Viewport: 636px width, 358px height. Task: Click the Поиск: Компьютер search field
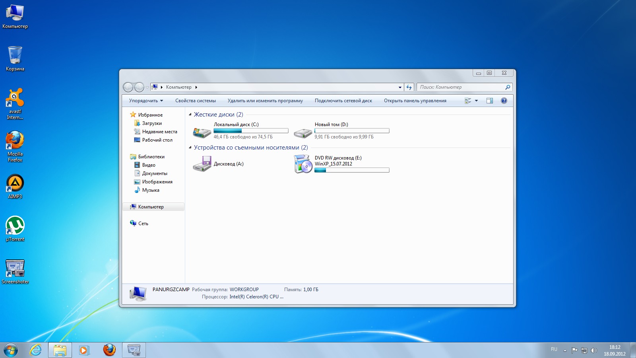[x=461, y=87]
